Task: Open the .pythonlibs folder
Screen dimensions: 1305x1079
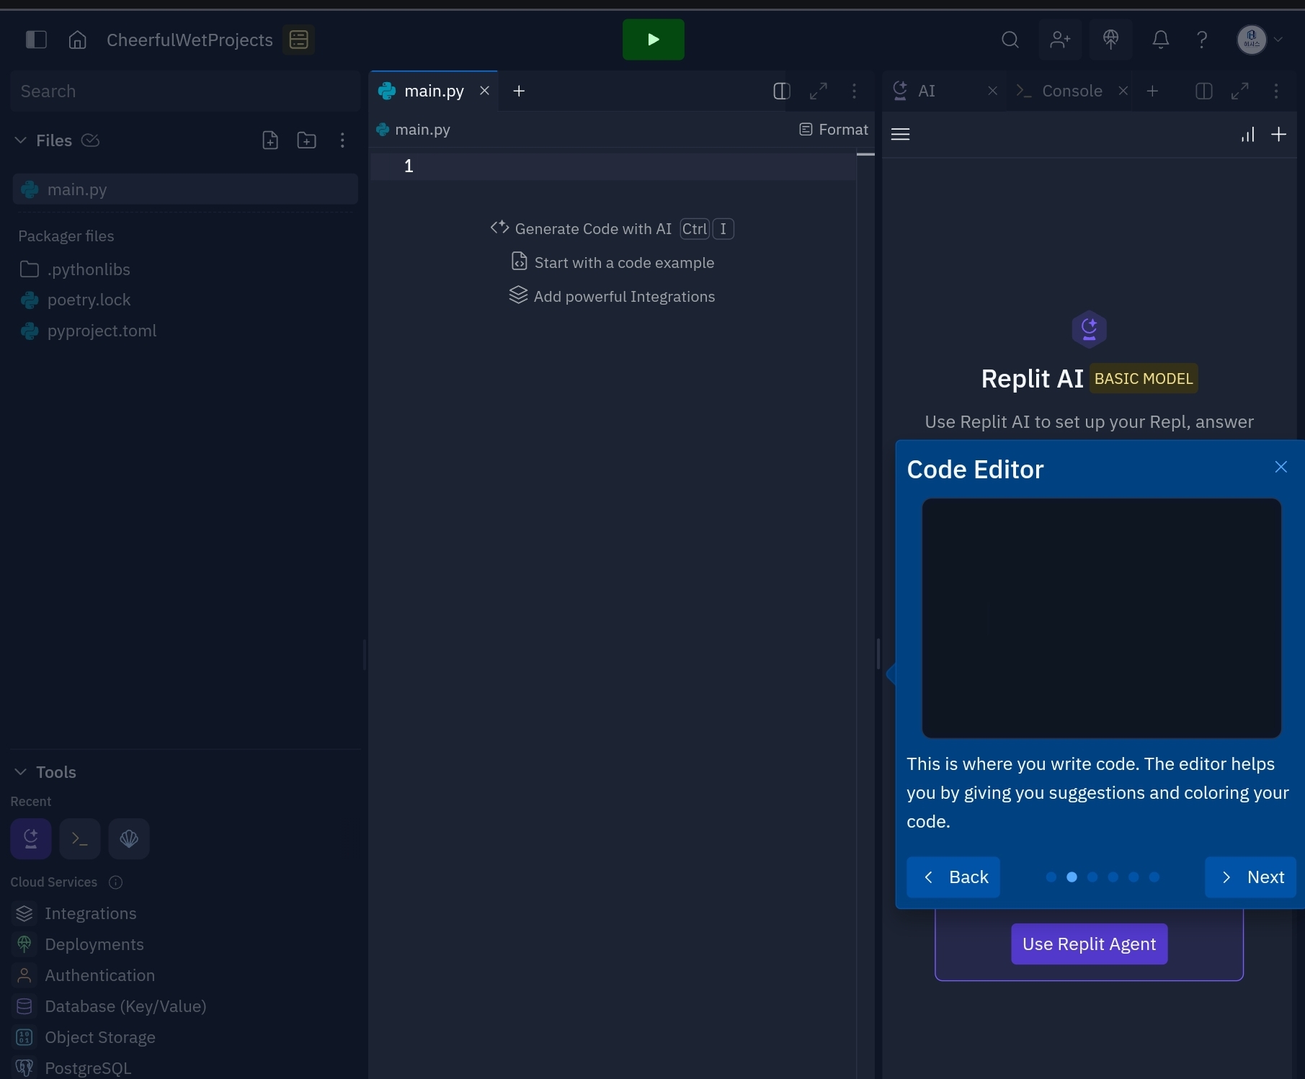Action: click(x=89, y=269)
